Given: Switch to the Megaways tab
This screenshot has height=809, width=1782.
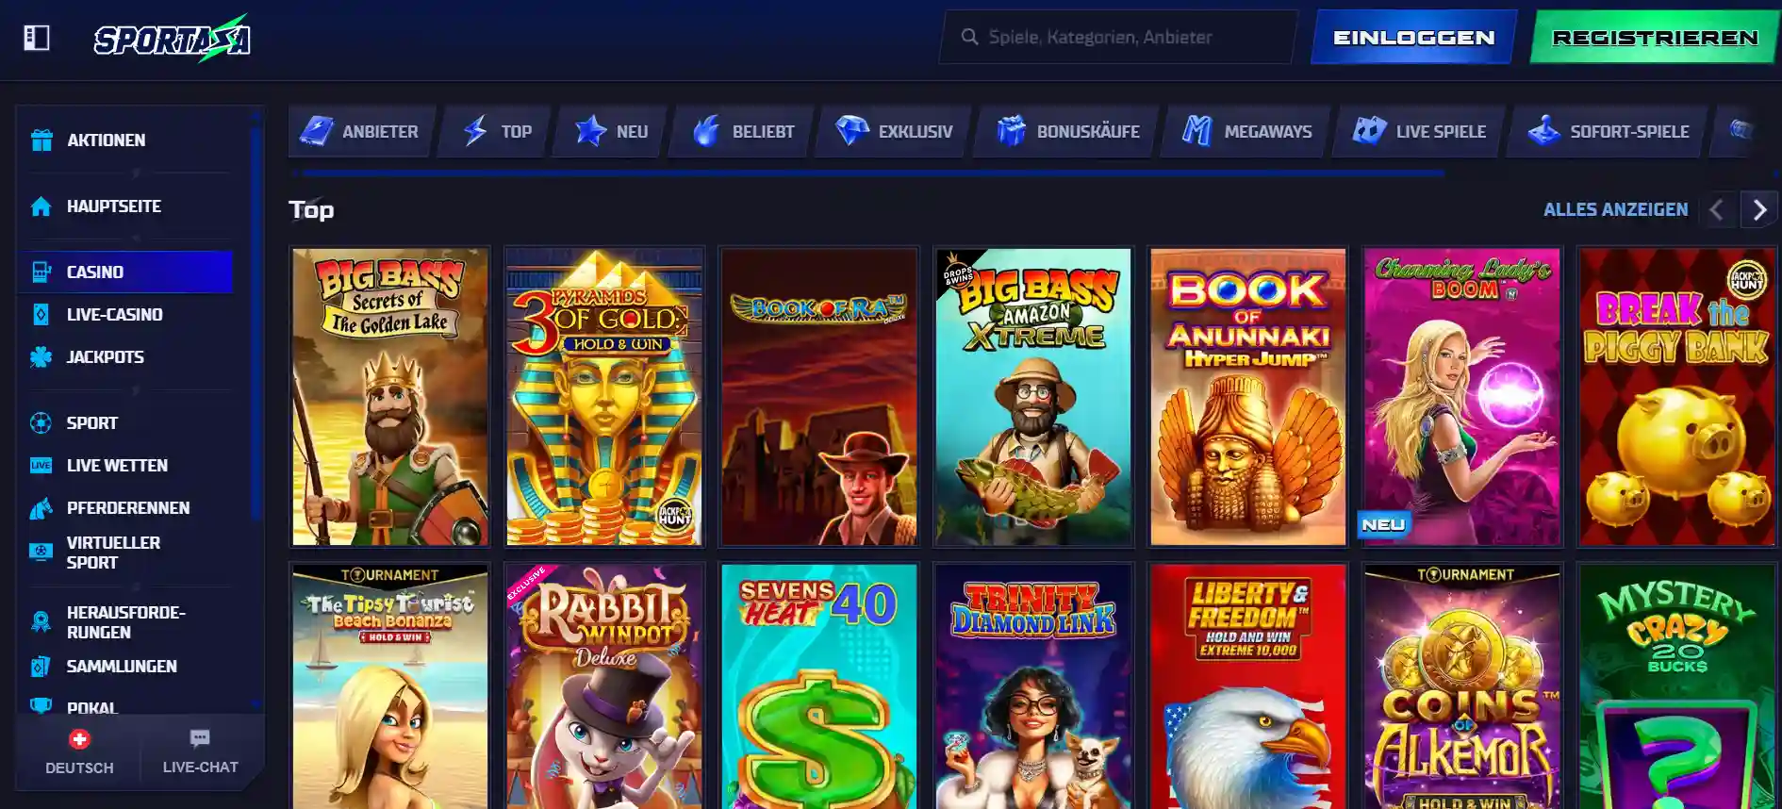Looking at the screenshot, I should pyautogui.click(x=1246, y=131).
